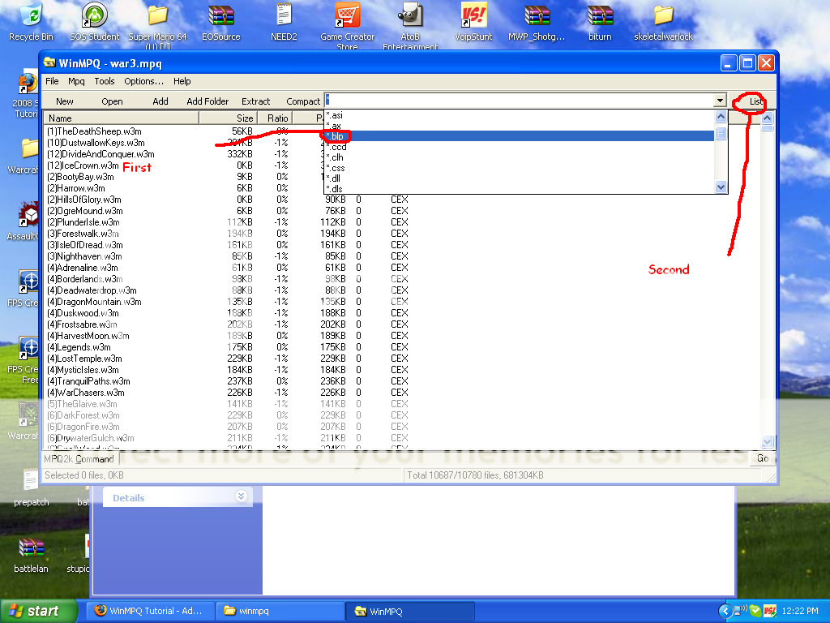This screenshot has height=623, width=830.
Task: Open the File menu
Action: [x=52, y=81]
